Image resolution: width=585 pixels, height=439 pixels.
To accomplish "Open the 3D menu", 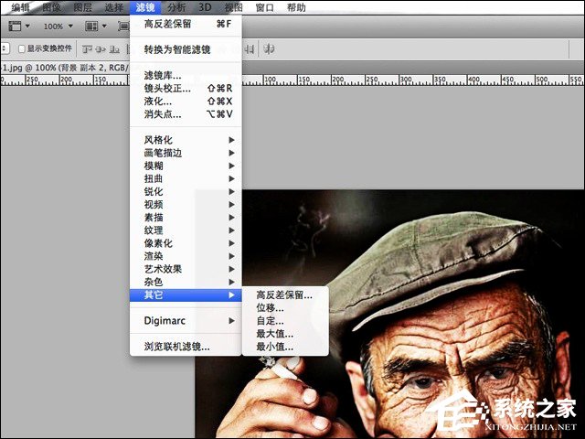I will (x=205, y=7).
